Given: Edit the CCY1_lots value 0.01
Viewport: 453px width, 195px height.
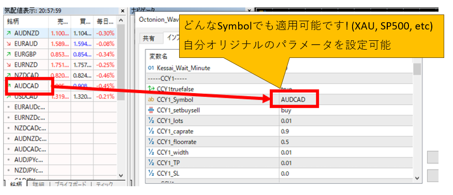Looking at the screenshot, I should click(x=346, y=121).
